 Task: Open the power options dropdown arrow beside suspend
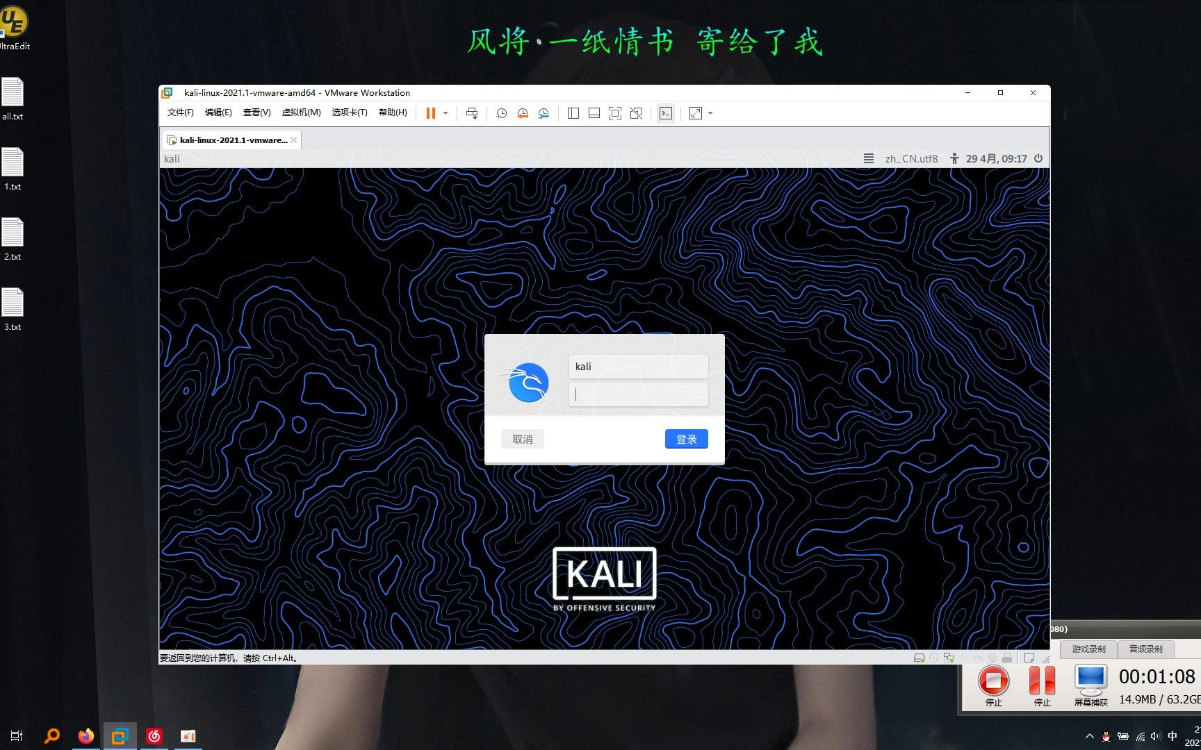pyautogui.click(x=446, y=113)
